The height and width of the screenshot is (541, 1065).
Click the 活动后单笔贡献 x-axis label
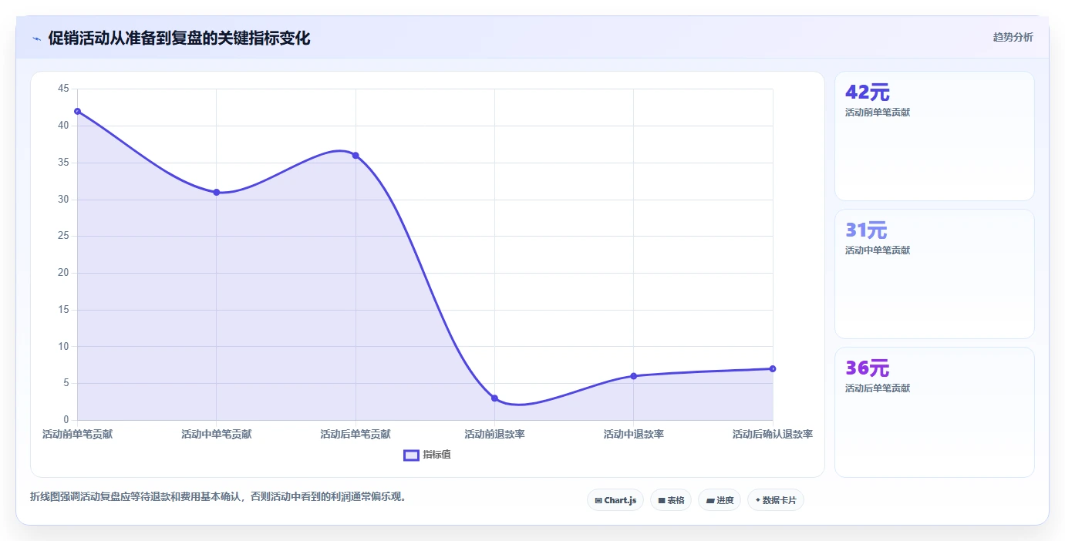click(356, 435)
